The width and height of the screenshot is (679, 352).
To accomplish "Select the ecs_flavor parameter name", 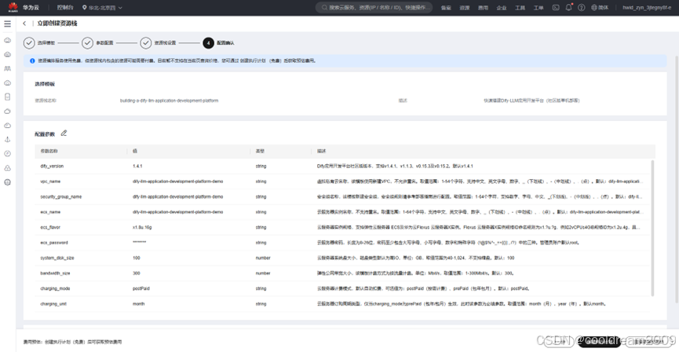I will pyautogui.click(x=50, y=227).
